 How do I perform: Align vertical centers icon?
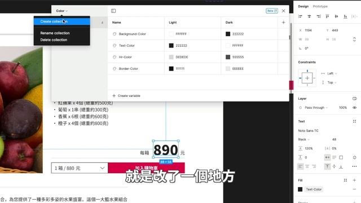336,16
